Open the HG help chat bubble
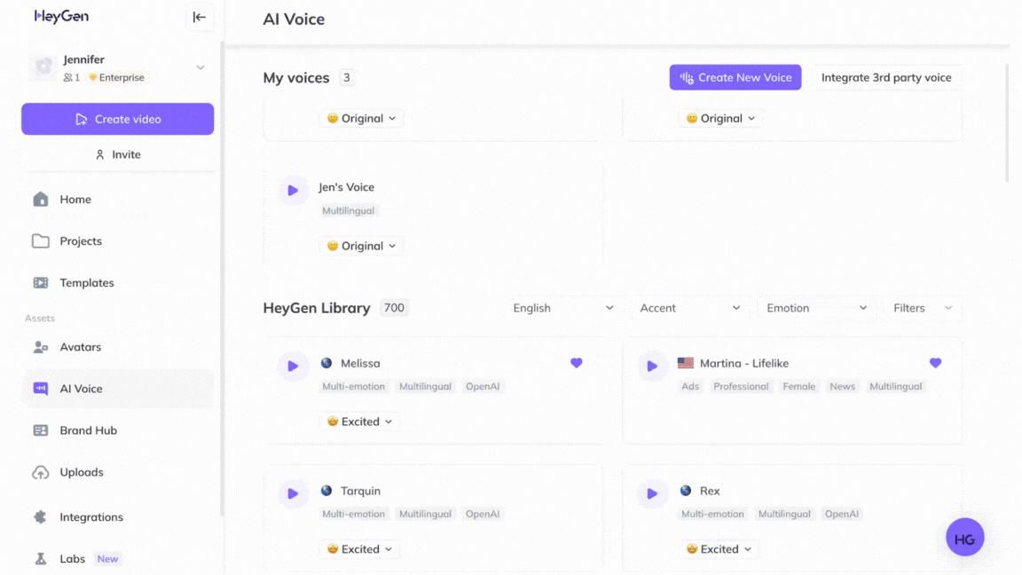The width and height of the screenshot is (1022, 575). (x=964, y=538)
